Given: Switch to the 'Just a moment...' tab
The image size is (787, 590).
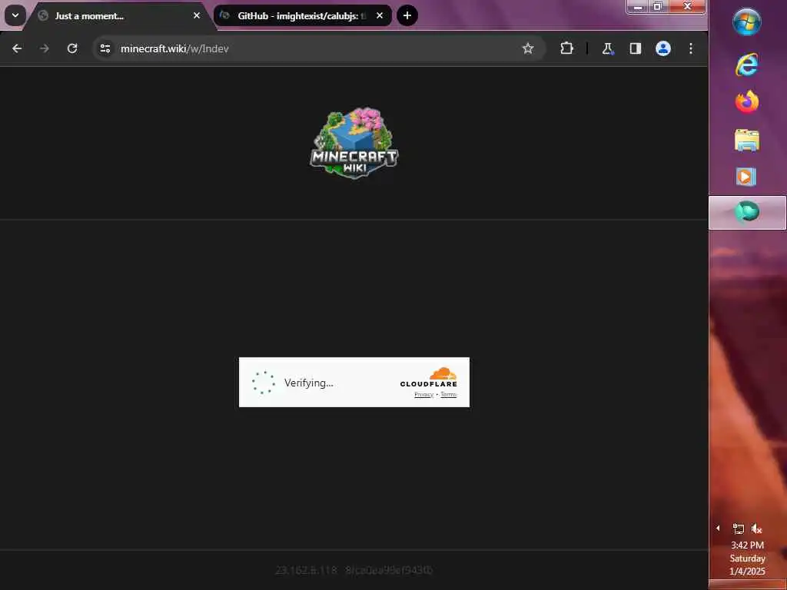Looking at the screenshot, I should pos(119,16).
